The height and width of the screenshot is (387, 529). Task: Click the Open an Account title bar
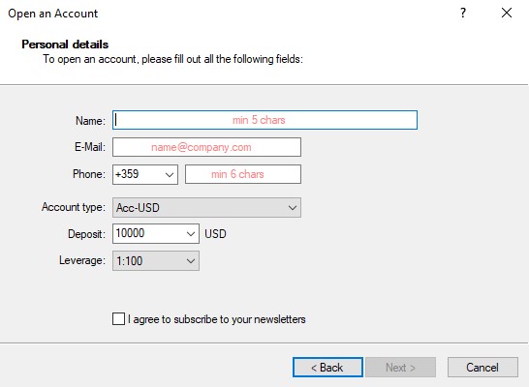point(53,14)
